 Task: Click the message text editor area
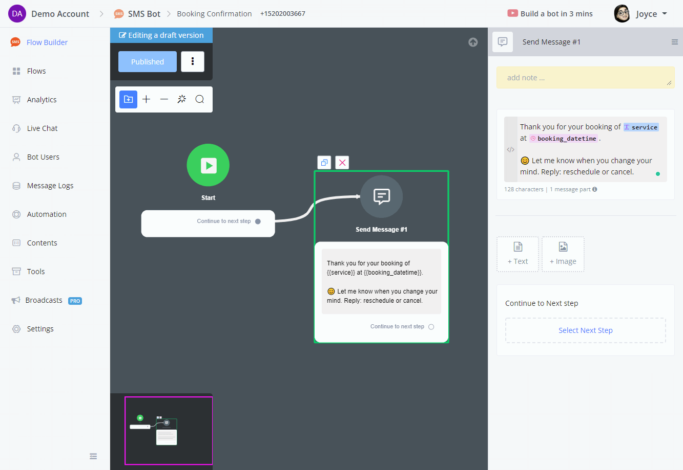[592, 149]
